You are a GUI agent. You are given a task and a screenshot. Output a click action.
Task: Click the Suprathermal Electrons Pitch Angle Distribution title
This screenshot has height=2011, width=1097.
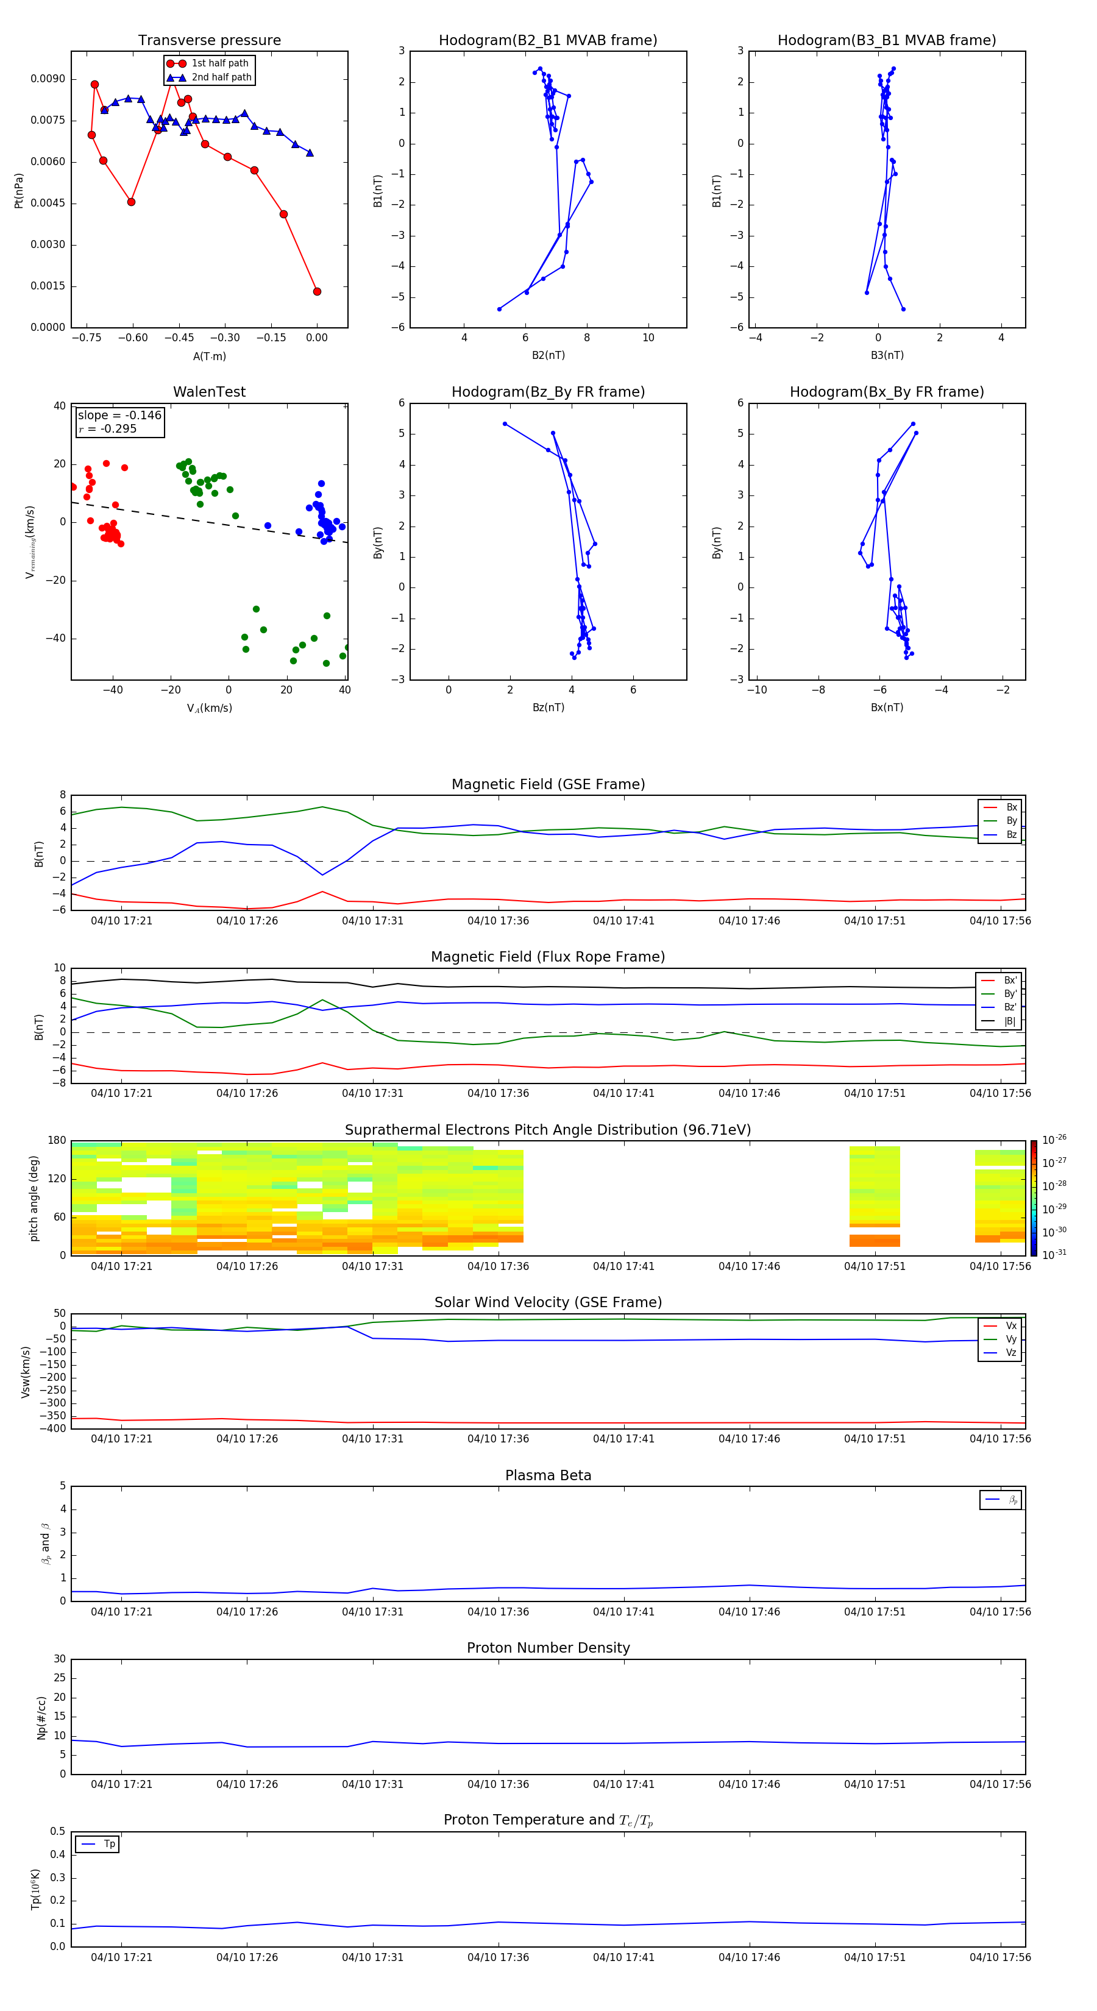coord(548,1130)
